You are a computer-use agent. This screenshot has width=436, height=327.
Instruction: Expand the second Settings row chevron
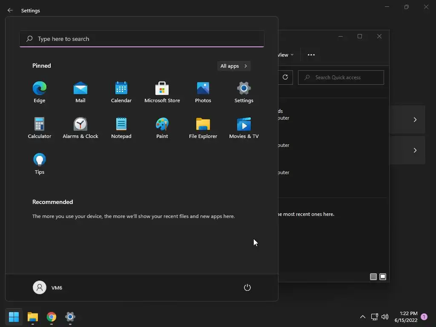click(415, 150)
